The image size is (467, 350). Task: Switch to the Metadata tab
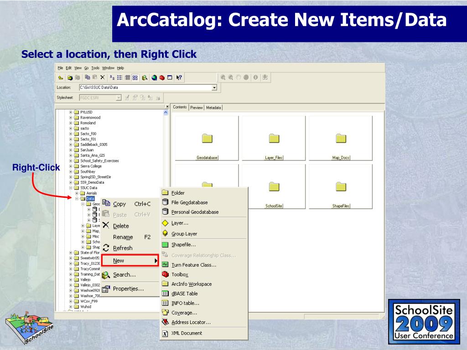[213, 108]
